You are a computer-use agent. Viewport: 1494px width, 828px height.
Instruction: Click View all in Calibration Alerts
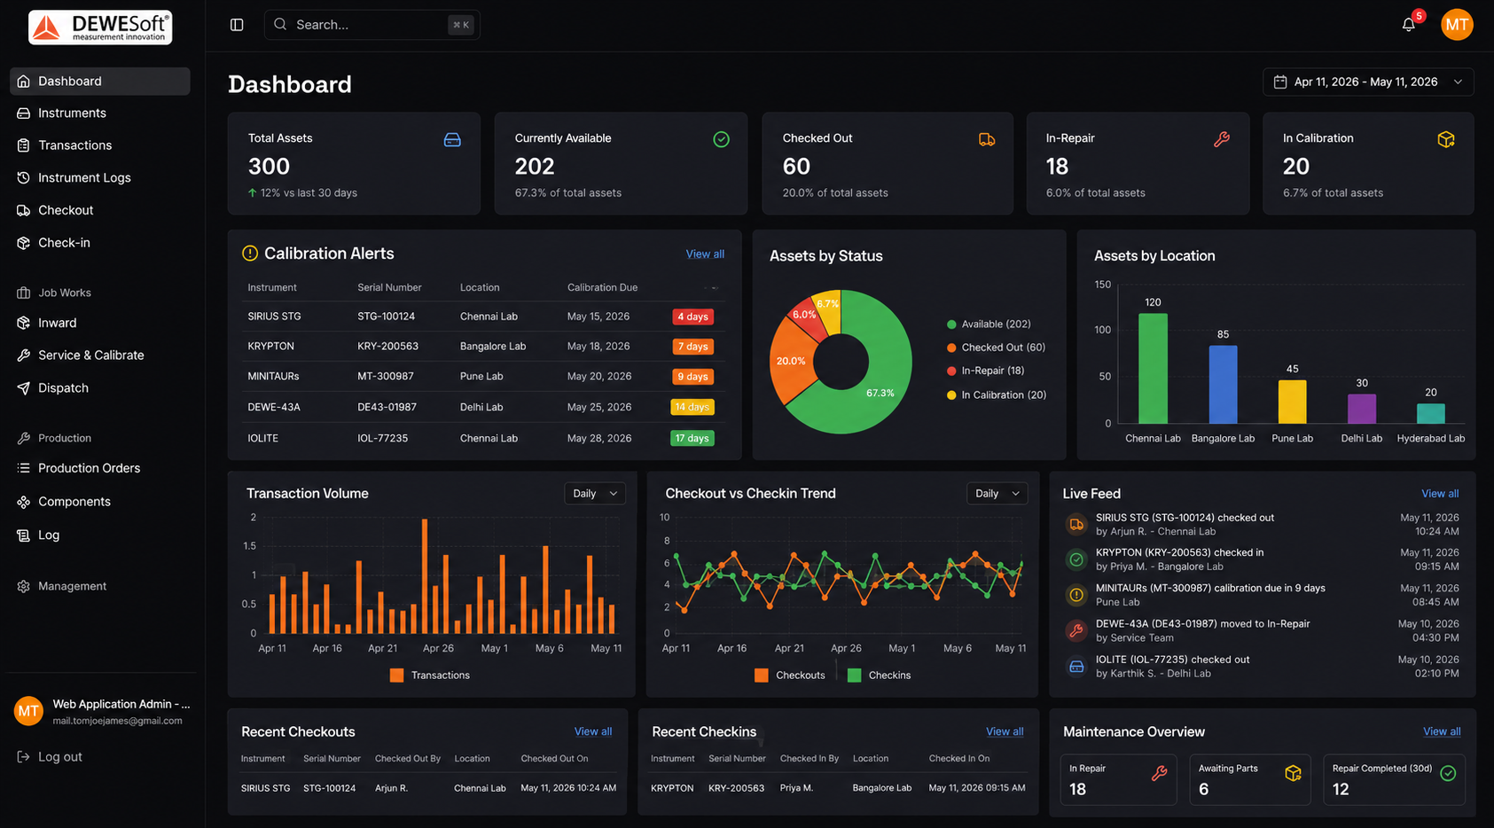705,254
